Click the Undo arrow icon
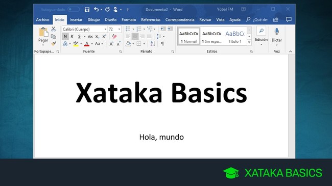This screenshot has height=186, width=332. pyautogui.click(x=97, y=9)
